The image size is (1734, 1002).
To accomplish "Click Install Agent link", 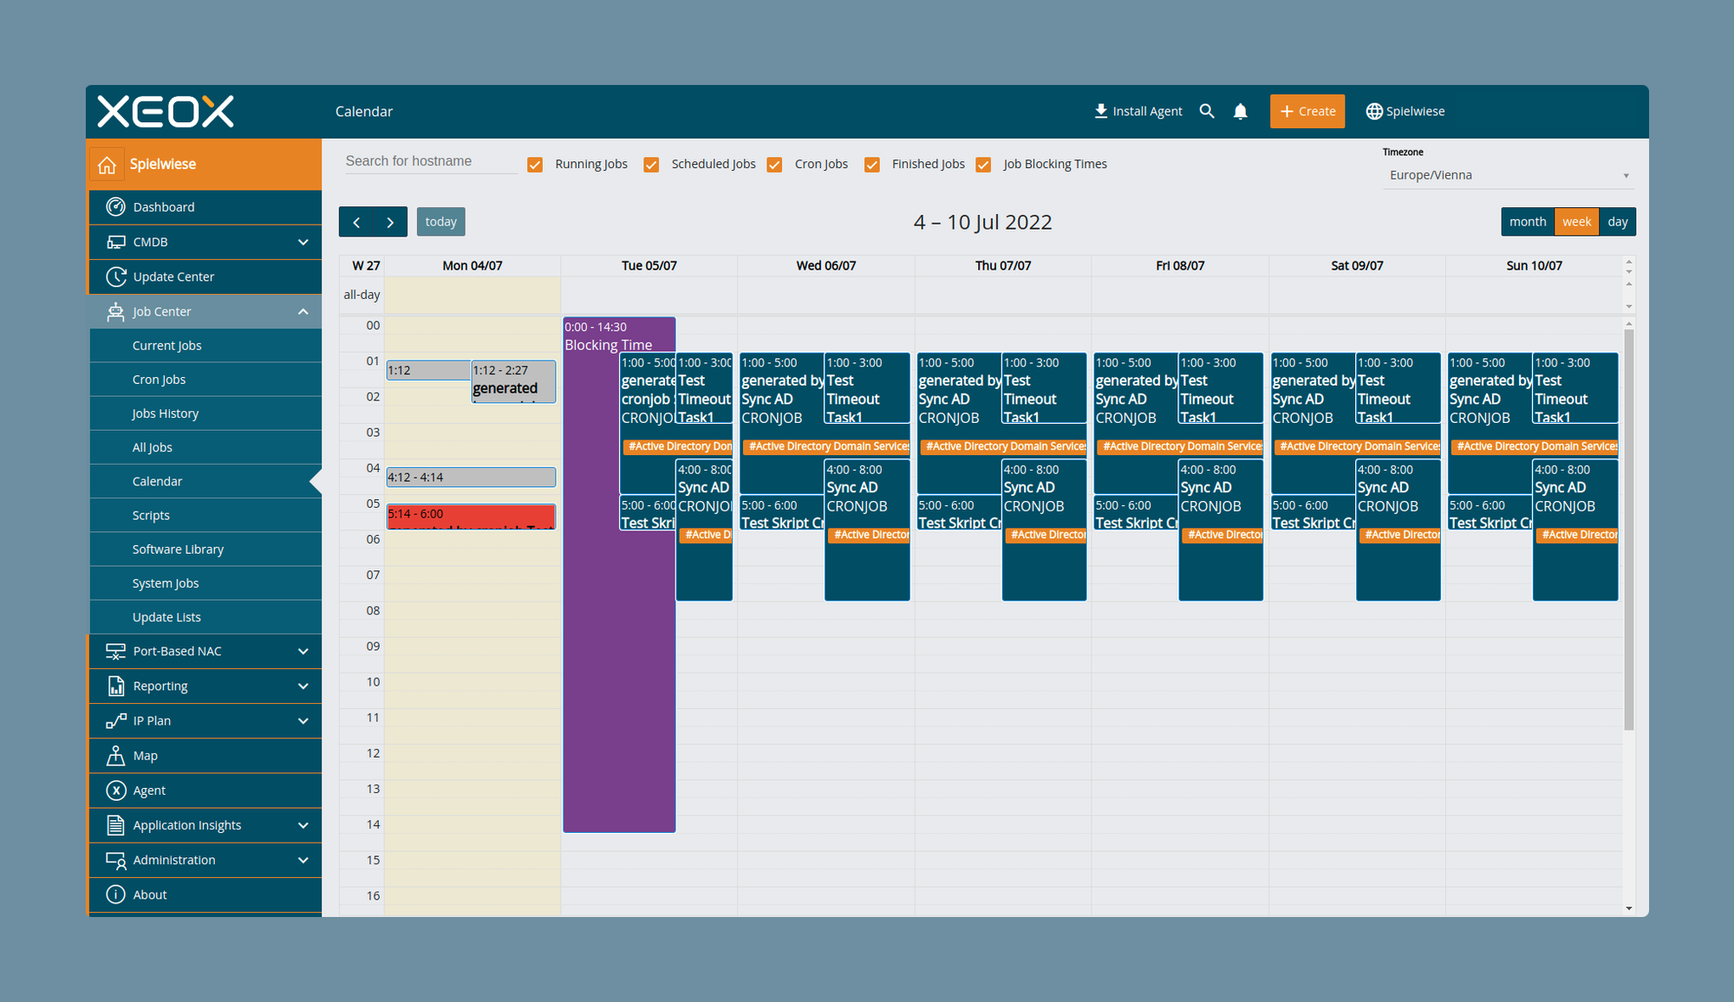I will pos(1138,111).
